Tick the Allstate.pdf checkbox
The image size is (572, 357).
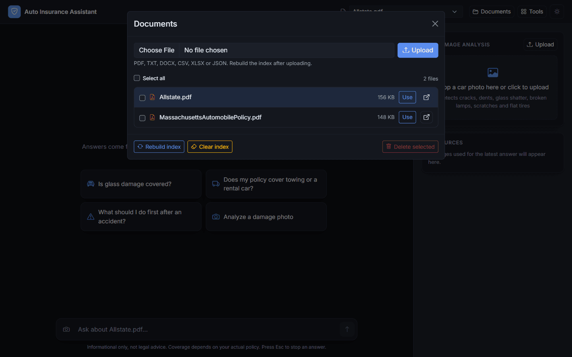point(142,98)
